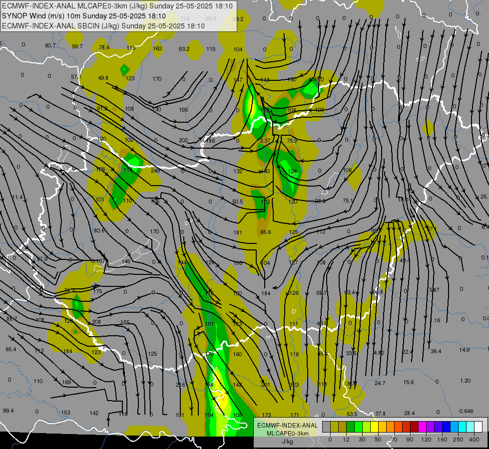Click the 250 tick label in legend
This screenshot has width=489, height=449.
(x=458, y=440)
